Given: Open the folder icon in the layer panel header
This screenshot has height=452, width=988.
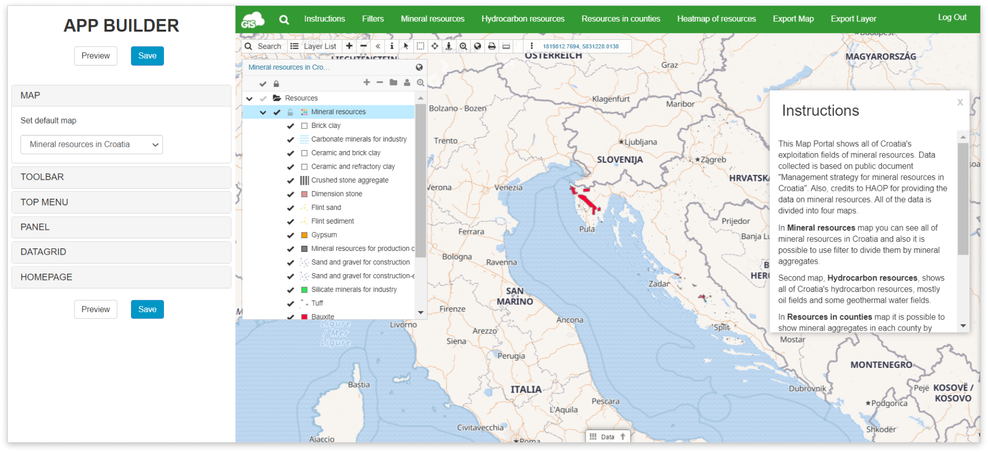Looking at the screenshot, I should [394, 83].
